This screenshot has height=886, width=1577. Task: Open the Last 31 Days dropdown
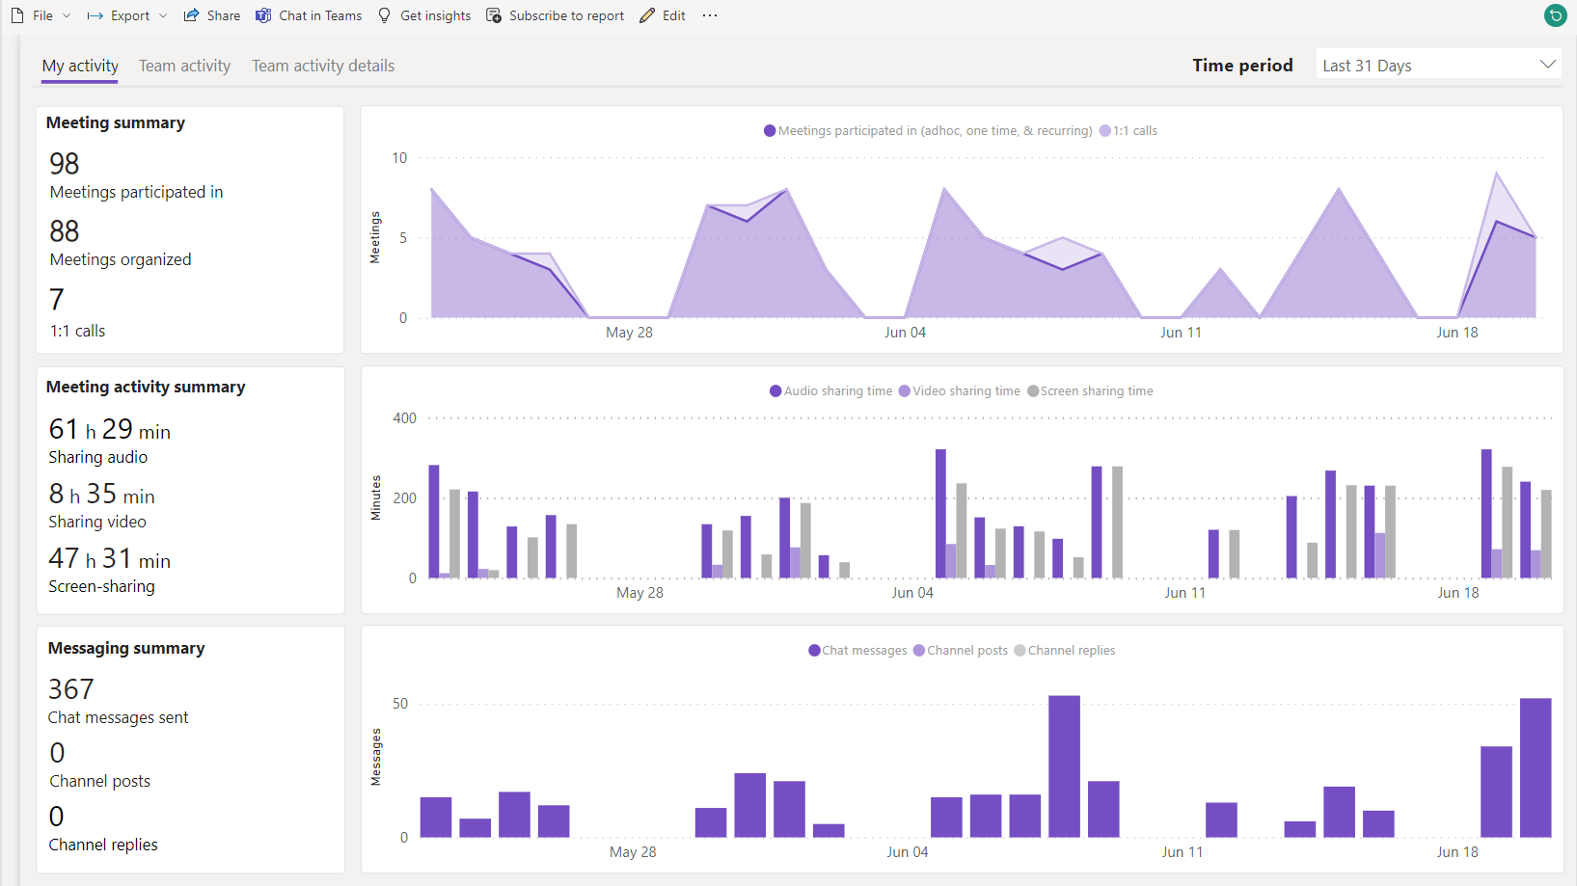pyautogui.click(x=1438, y=65)
